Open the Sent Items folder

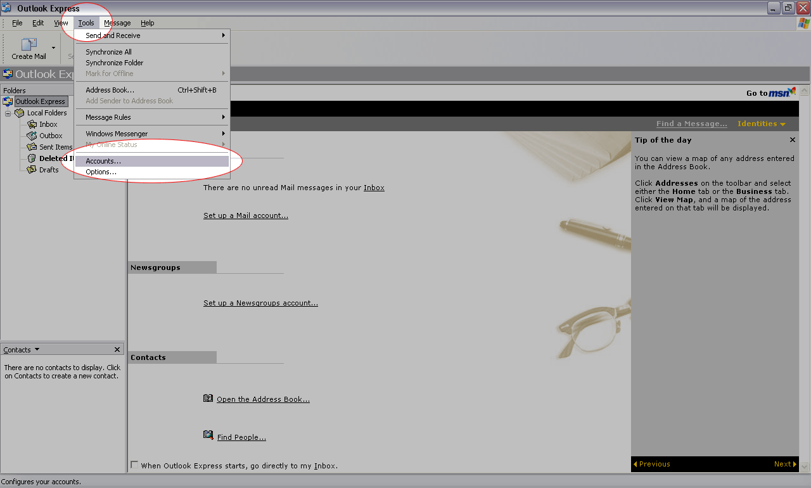point(56,147)
